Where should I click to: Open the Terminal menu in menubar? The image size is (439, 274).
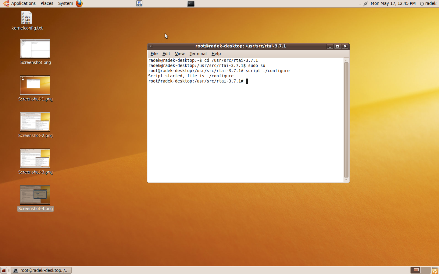tap(198, 54)
